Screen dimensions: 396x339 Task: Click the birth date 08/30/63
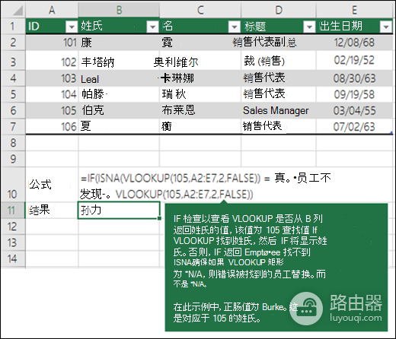click(354, 78)
